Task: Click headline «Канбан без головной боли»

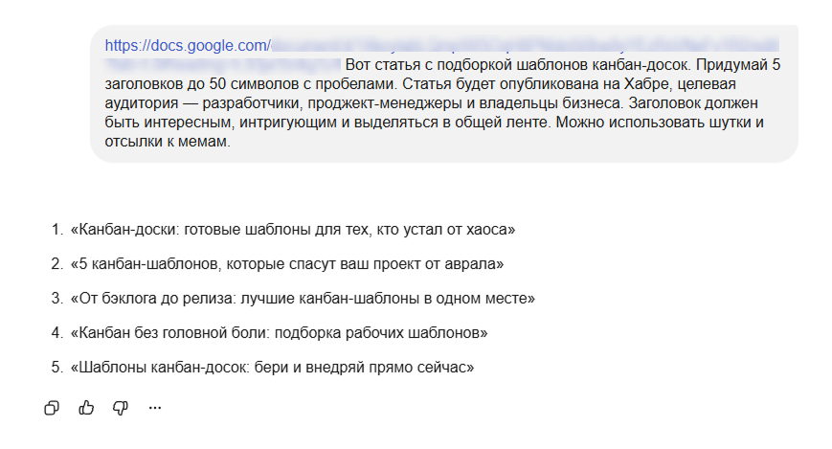Action: (279, 333)
